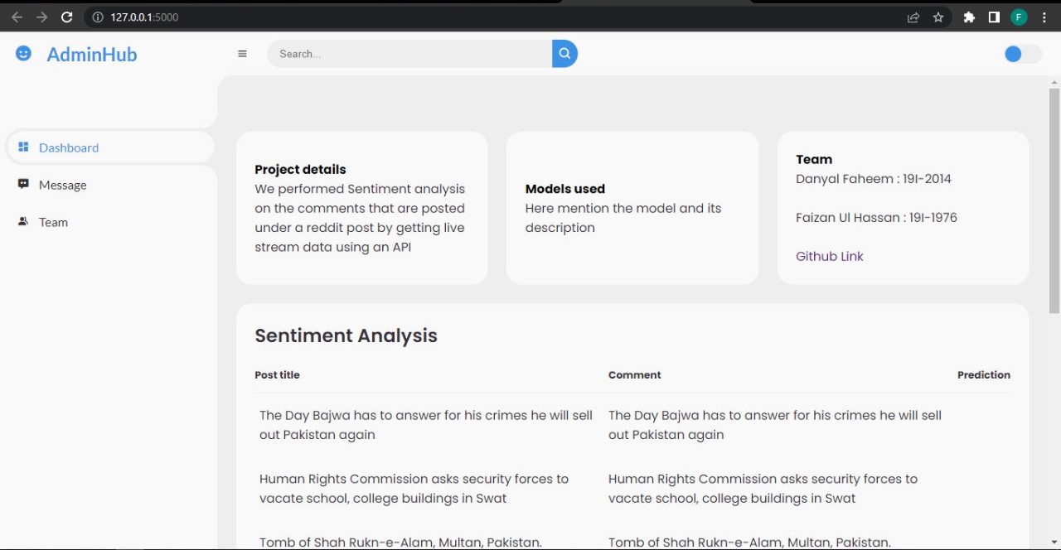The image size is (1061, 550).
Task: Click the search magnifier icon button
Action: tap(564, 53)
